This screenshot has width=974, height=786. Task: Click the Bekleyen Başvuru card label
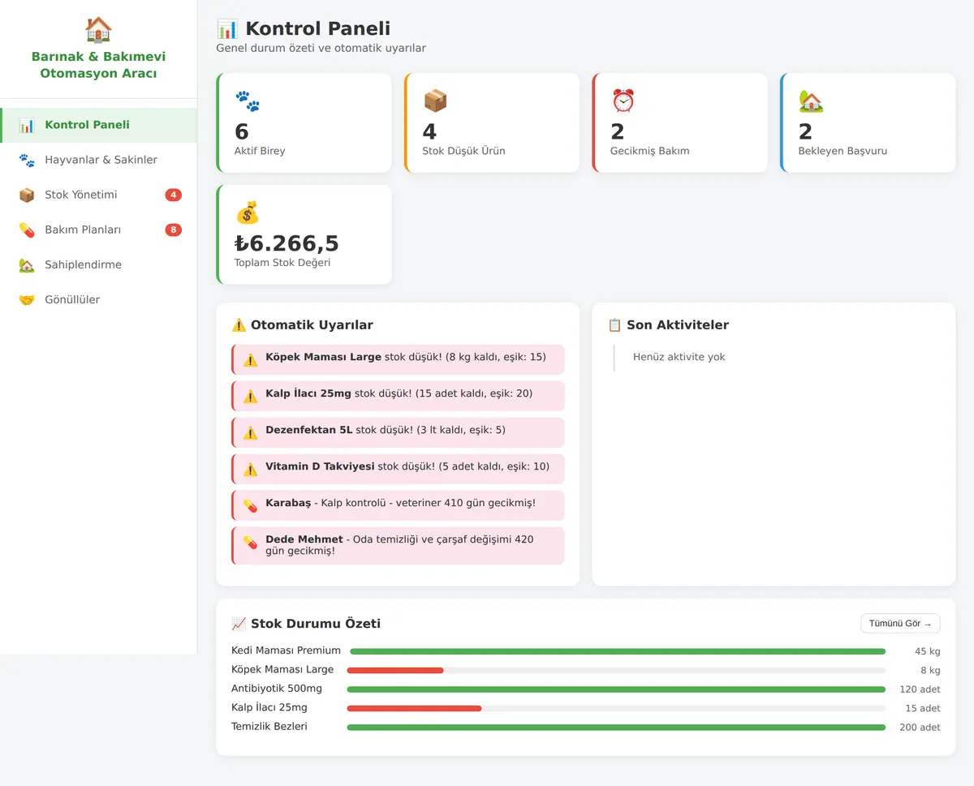tap(843, 151)
